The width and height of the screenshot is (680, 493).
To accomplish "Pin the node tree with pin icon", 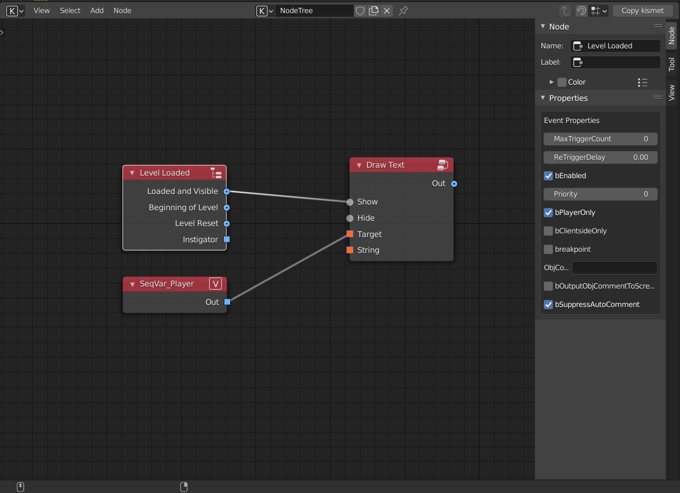I will (403, 11).
